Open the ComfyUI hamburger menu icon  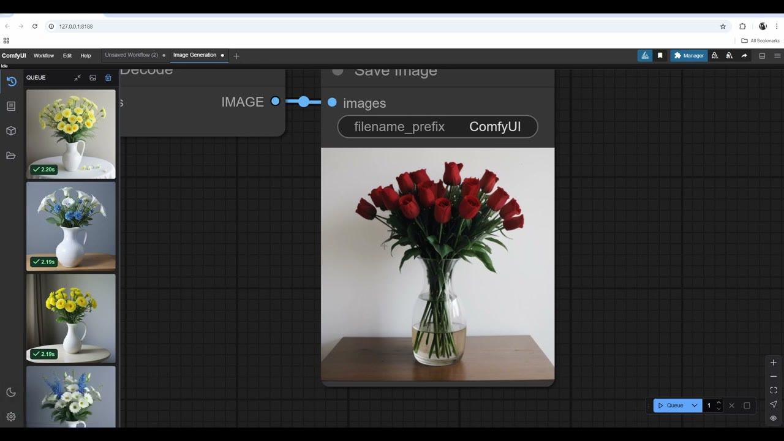point(778,56)
